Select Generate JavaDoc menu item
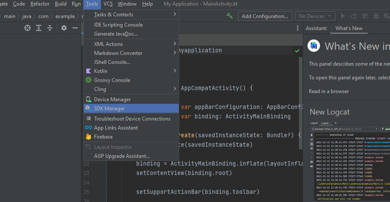The height and width of the screenshot is (202, 390). pos(131,34)
